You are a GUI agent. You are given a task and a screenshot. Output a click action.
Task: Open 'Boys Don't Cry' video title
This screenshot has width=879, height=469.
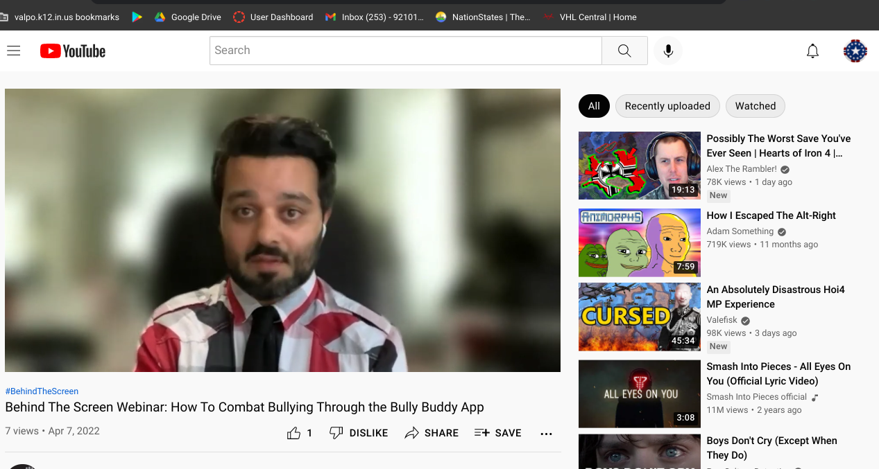[x=771, y=448]
